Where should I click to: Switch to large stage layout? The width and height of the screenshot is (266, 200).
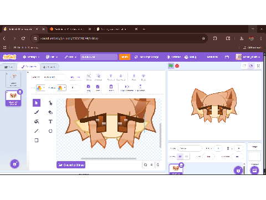tap(251, 66)
